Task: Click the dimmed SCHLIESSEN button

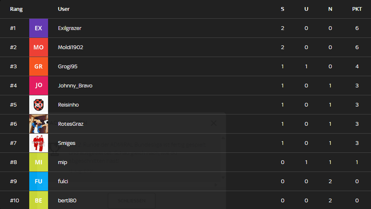Action: point(132,201)
